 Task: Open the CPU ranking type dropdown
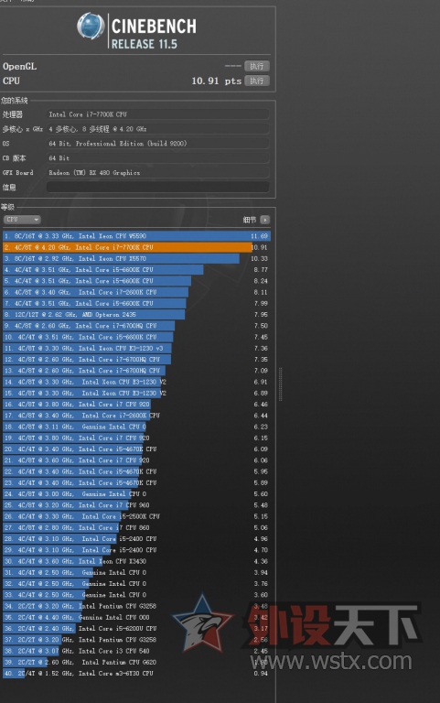point(22,220)
